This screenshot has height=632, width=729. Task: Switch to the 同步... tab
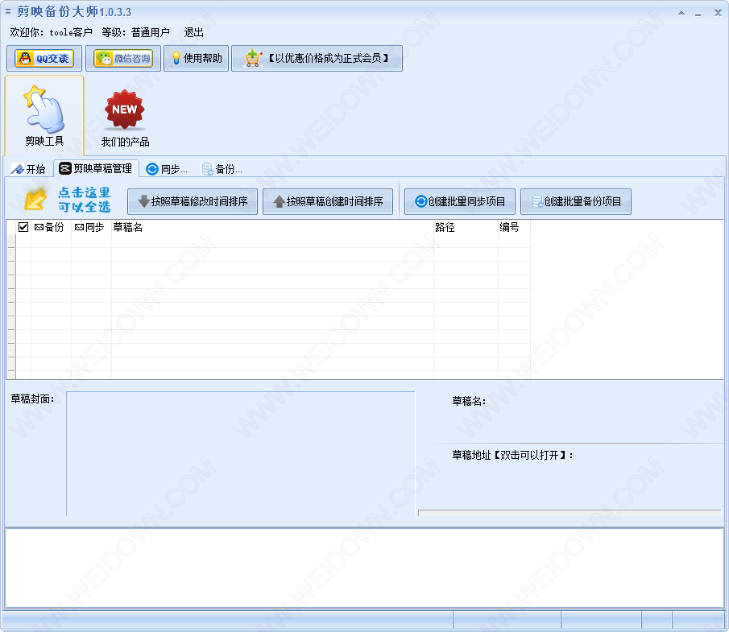click(x=167, y=169)
